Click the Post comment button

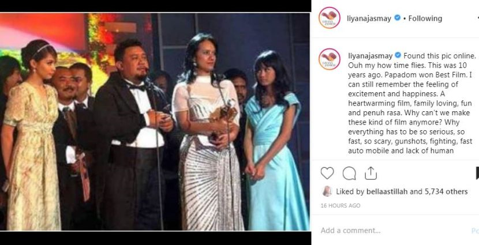pos(476,231)
